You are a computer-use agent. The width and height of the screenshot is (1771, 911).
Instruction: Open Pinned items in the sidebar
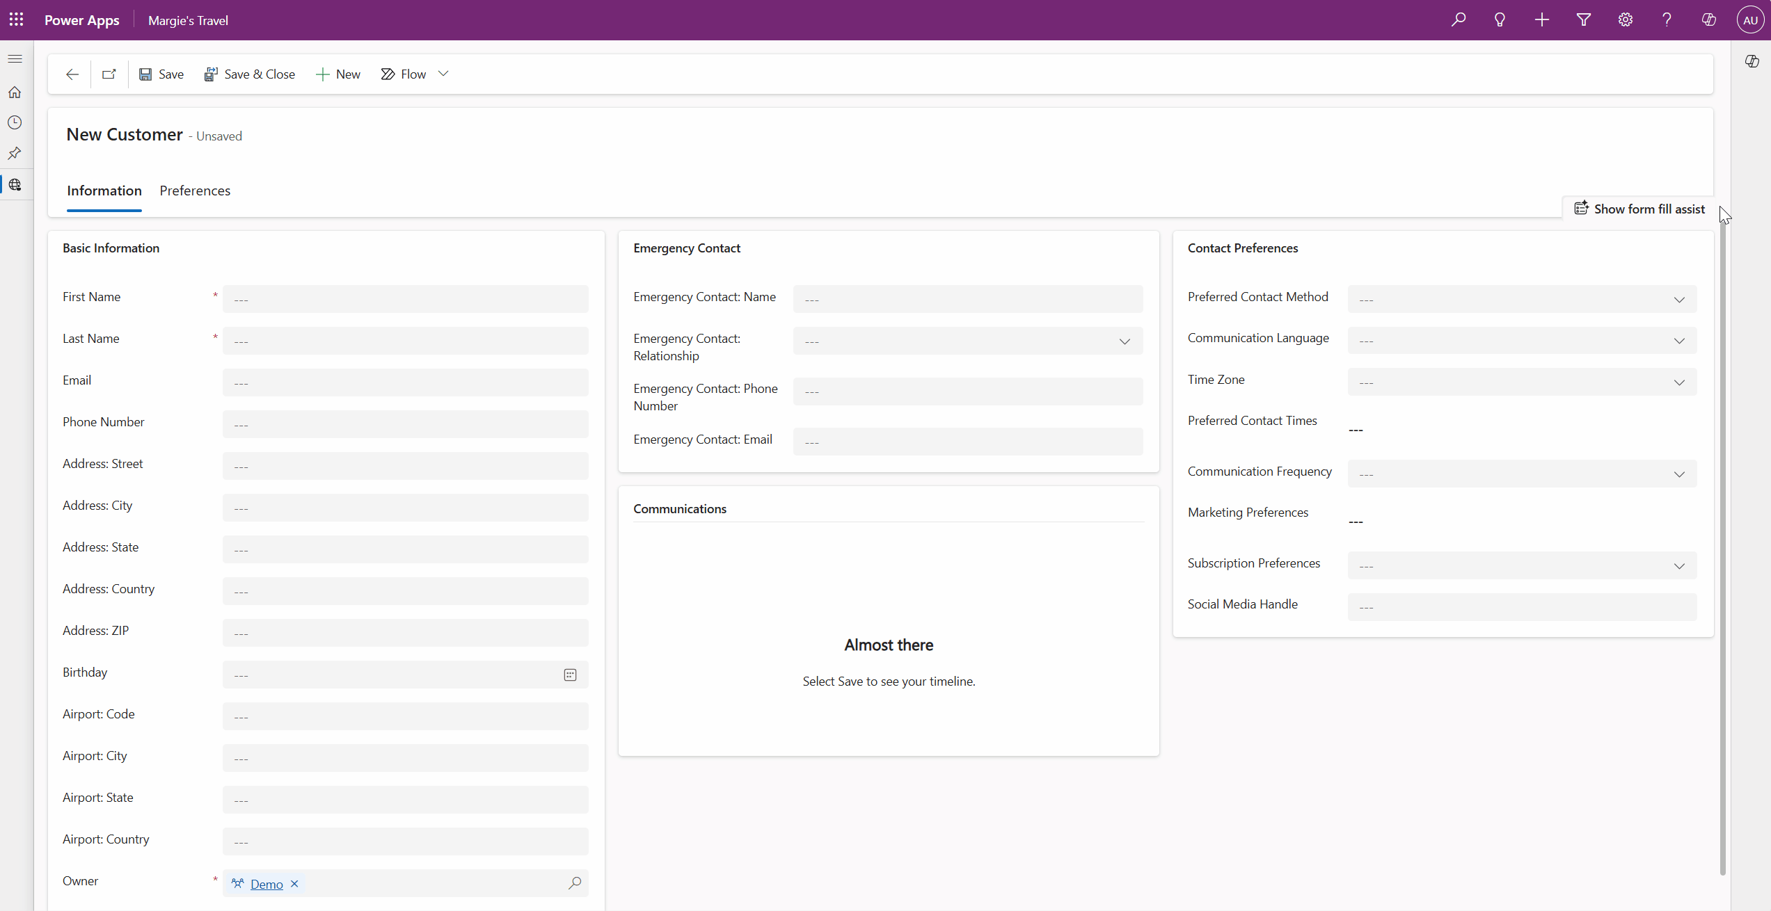(x=15, y=153)
